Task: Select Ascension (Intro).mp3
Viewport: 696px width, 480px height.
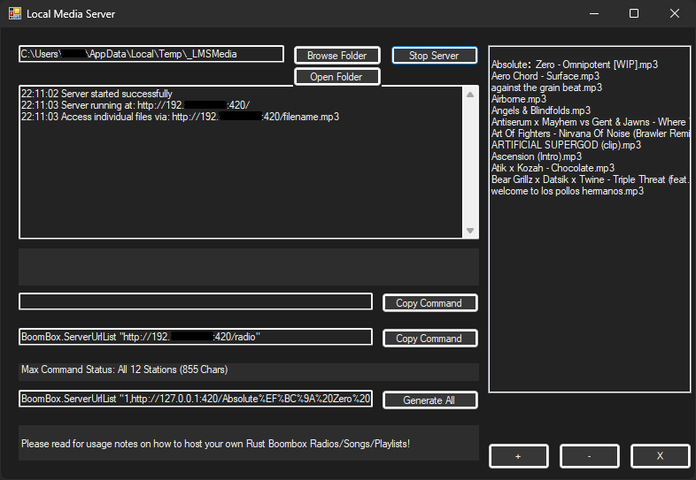Action: (537, 156)
